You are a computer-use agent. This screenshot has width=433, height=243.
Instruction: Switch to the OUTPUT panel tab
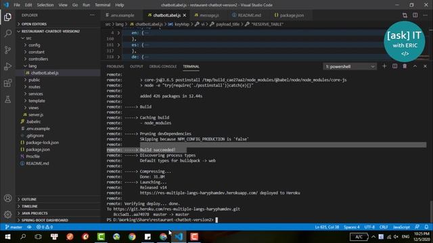[x=137, y=66]
